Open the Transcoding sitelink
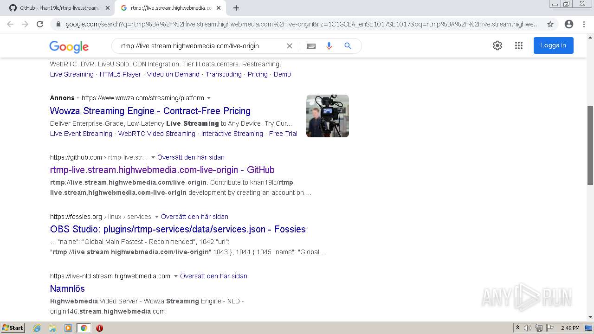Viewport: 594px width, 334px height. click(224, 74)
